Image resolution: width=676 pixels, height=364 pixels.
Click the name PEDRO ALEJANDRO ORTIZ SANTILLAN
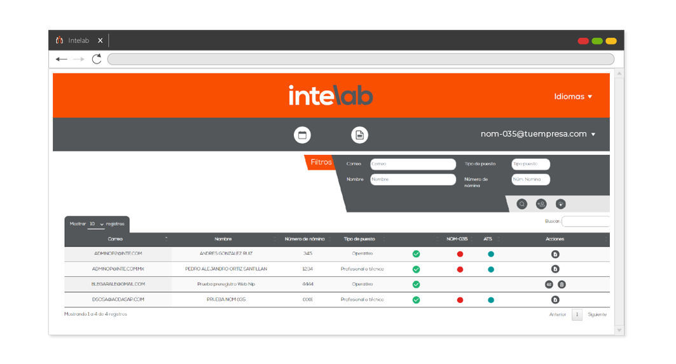point(226,269)
